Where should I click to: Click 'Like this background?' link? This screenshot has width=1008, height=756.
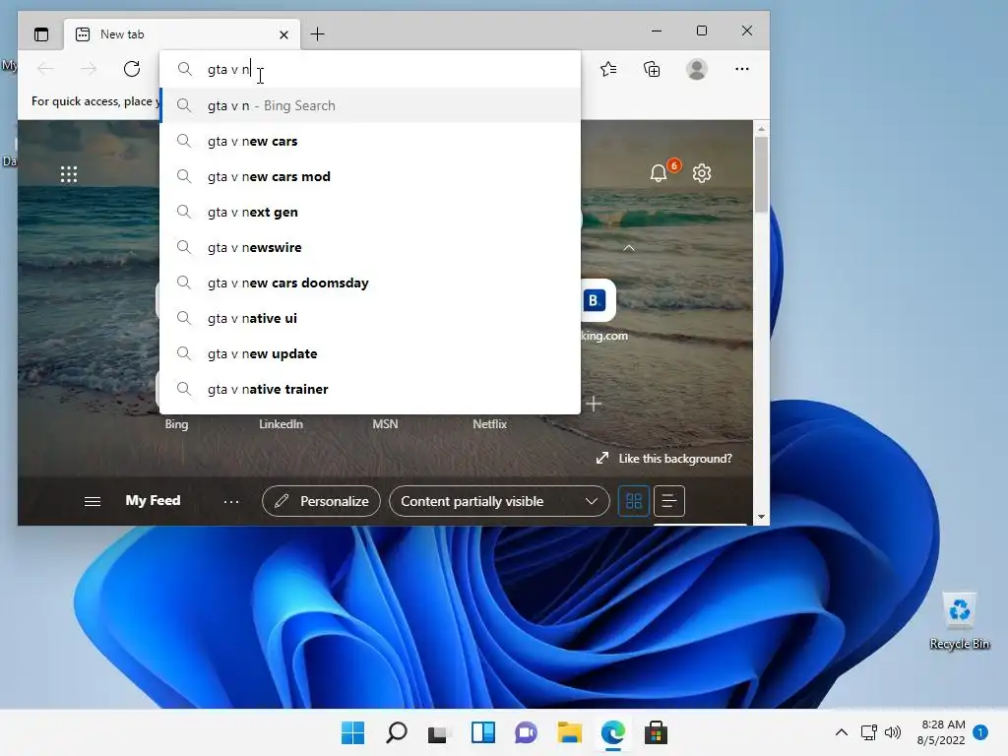point(664,459)
